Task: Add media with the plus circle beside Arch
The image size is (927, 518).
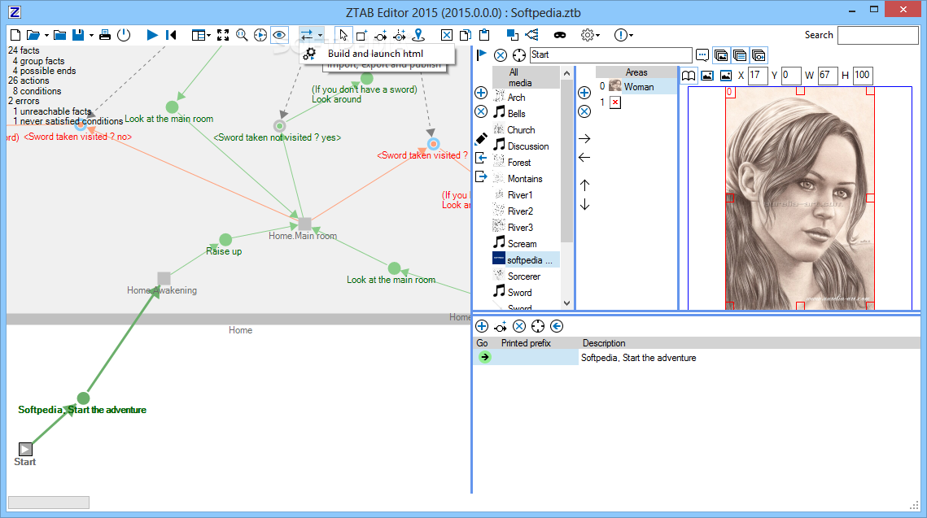Action: point(481,93)
